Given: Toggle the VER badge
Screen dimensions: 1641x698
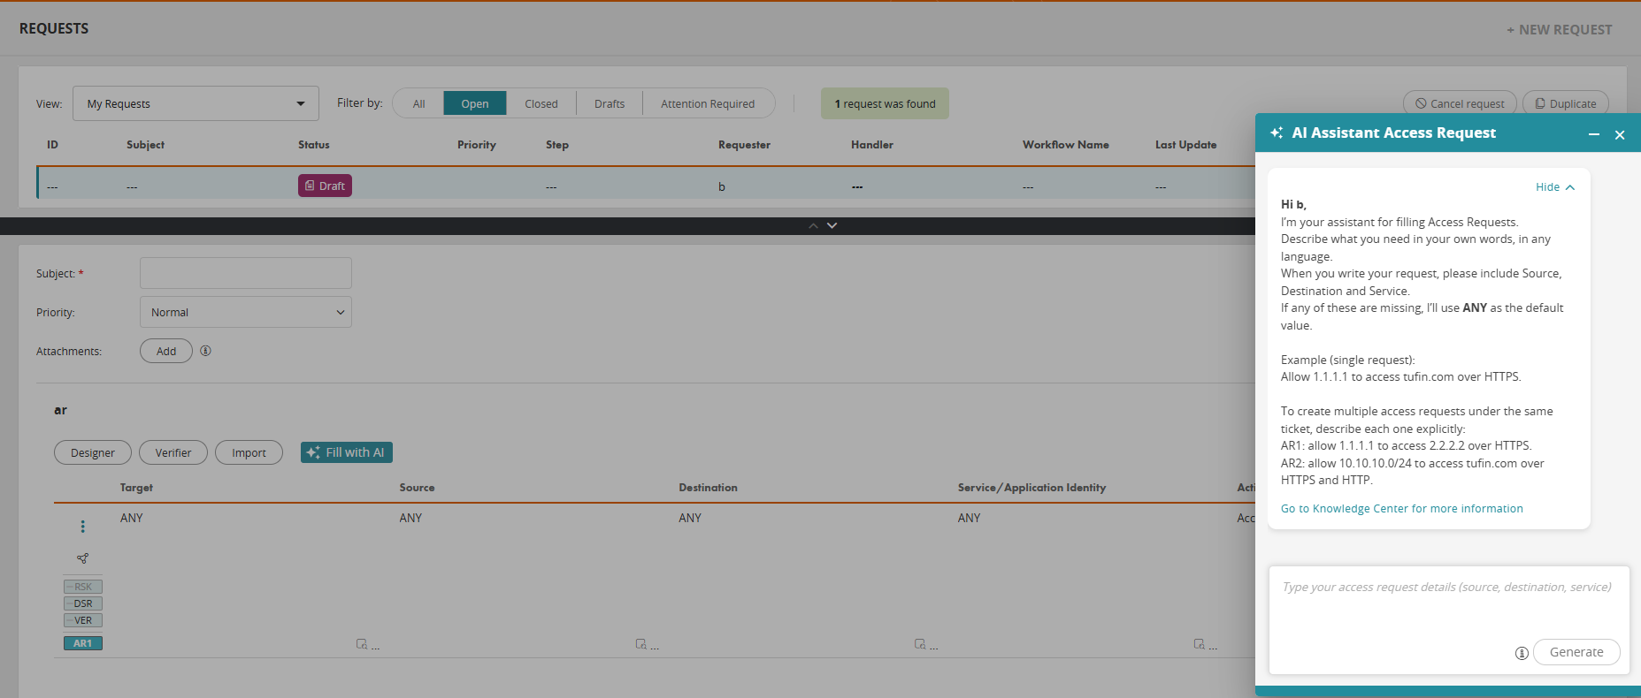Looking at the screenshot, I should point(83,620).
